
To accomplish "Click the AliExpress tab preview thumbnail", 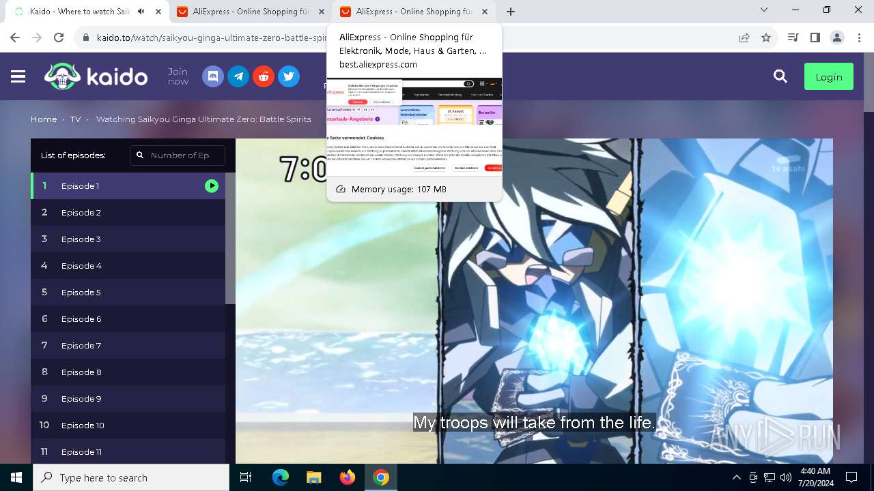I will pyautogui.click(x=414, y=128).
